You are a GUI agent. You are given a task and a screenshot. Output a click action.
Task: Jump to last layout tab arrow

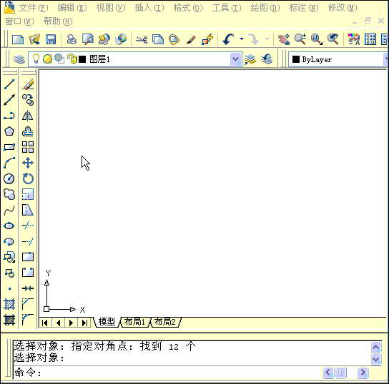pos(84,323)
